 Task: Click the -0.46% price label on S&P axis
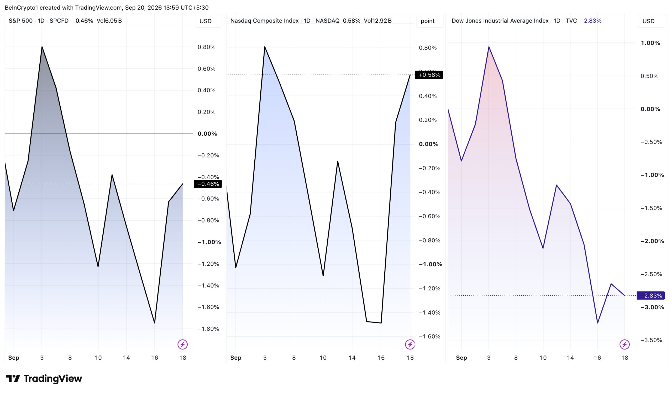(208, 184)
